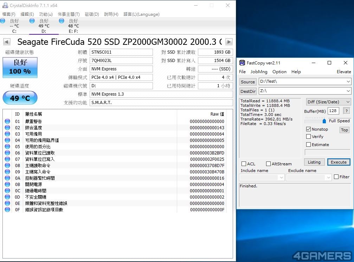354x262 pixels.
Task: Click status orb for attribute 03 可用備用
Action: pos(7,134)
